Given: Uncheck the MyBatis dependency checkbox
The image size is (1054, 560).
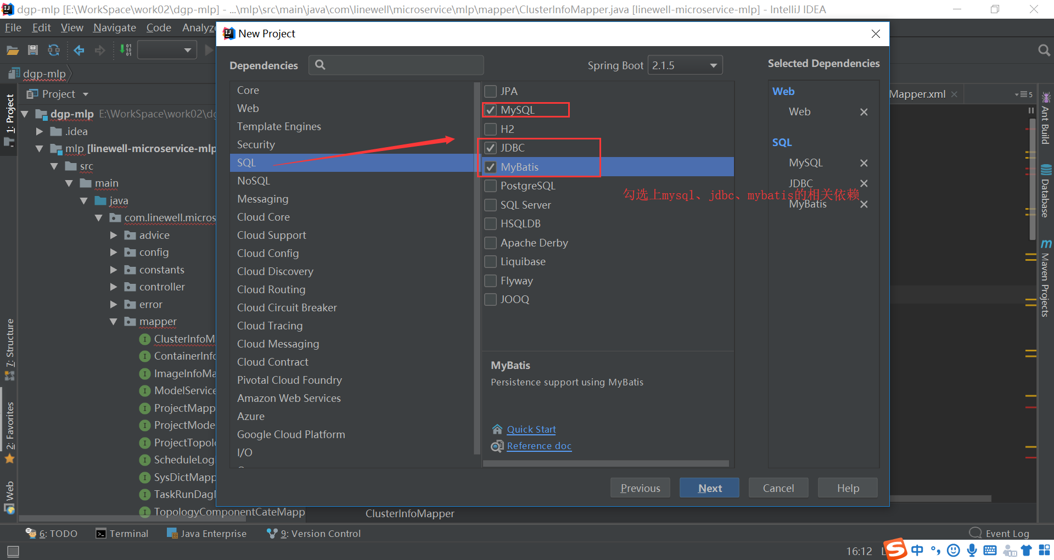Looking at the screenshot, I should coord(491,167).
